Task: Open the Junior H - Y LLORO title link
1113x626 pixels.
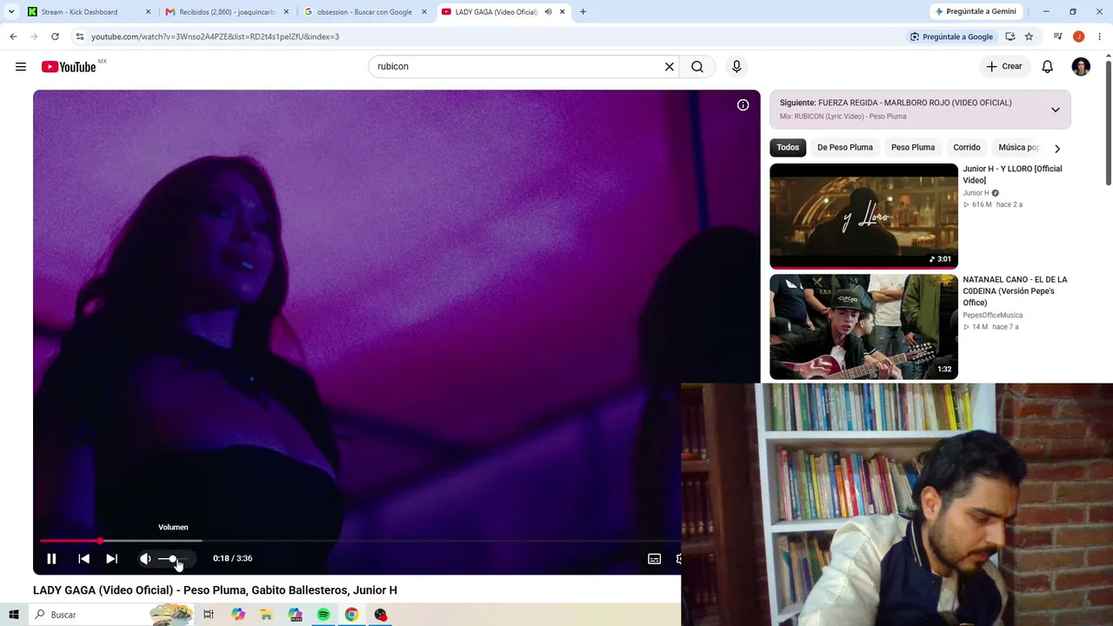Action: pyautogui.click(x=1012, y=175)
